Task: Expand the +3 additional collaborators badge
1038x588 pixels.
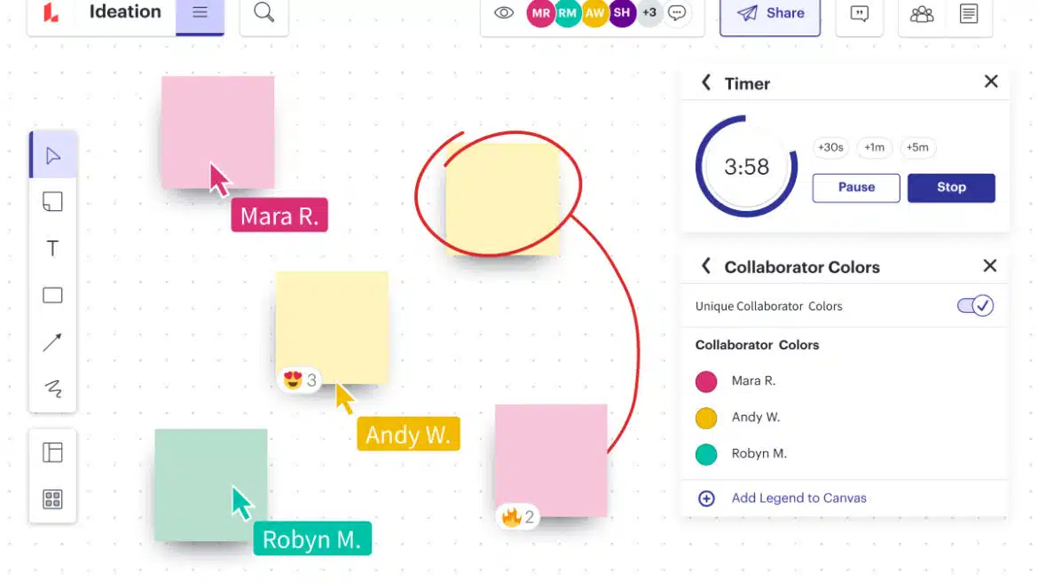Action: click(649, 13)
